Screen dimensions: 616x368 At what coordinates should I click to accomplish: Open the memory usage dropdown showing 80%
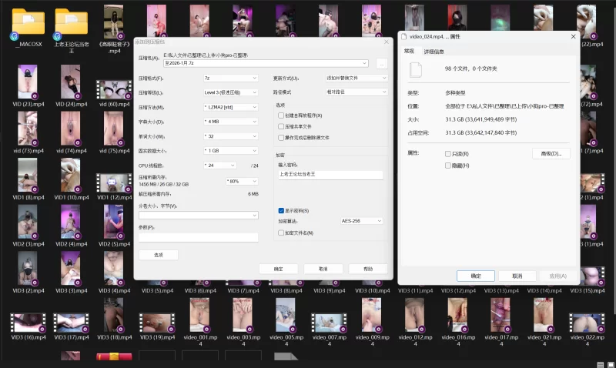[x=242, y=181]
